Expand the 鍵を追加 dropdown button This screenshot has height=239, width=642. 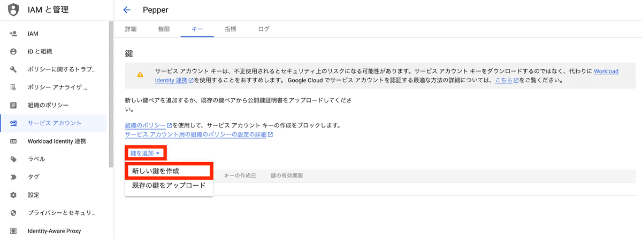pyautogui.click(x=146, y=153)
